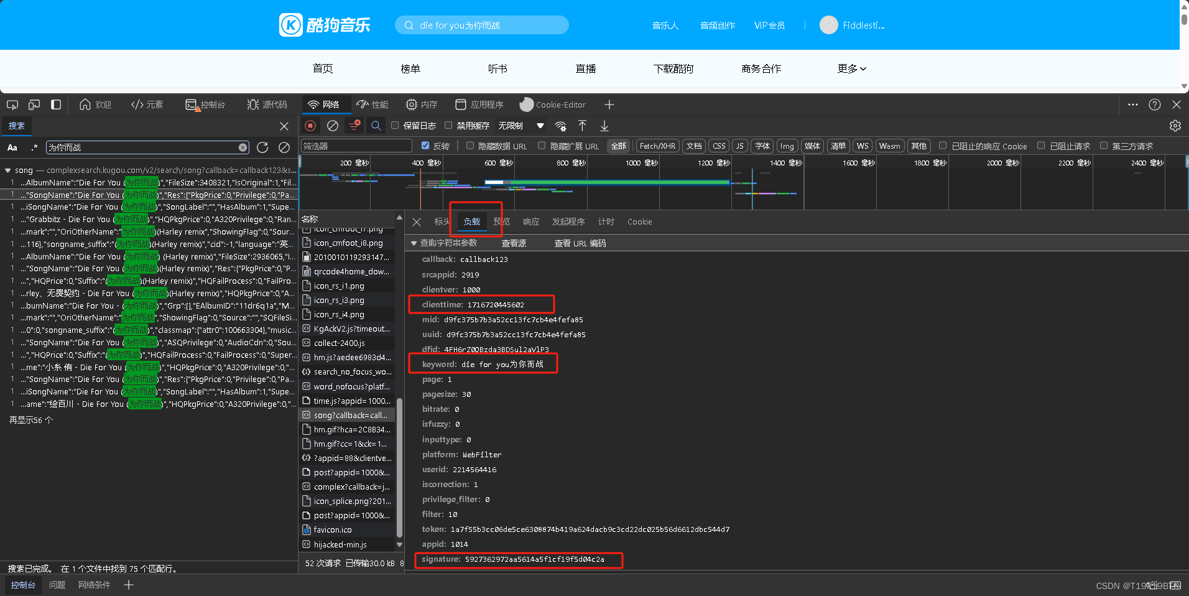Open the 源代码 tab

click(267, 105)
